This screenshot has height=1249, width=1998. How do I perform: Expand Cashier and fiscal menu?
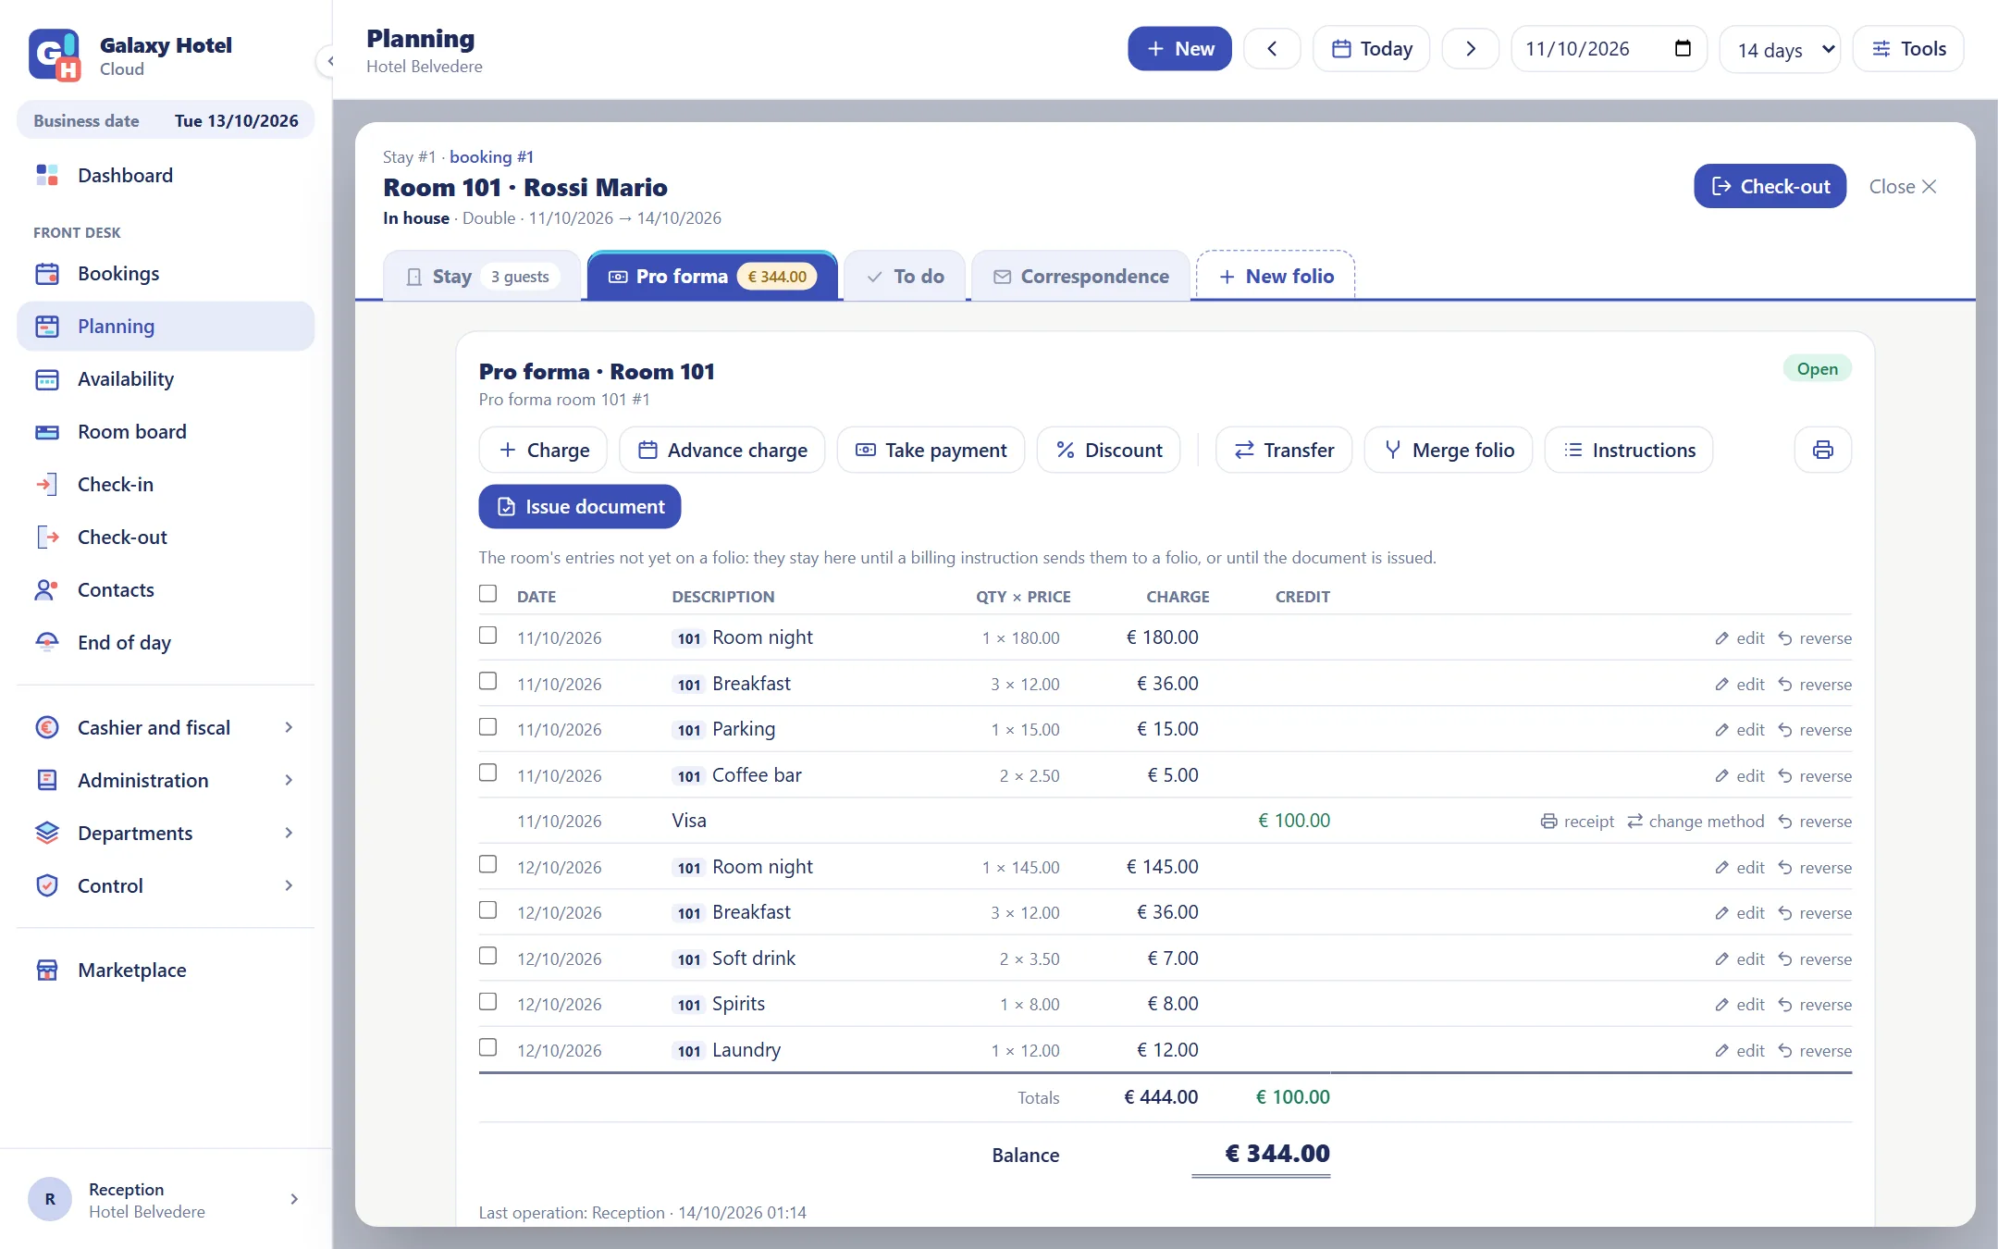(166, 728)
